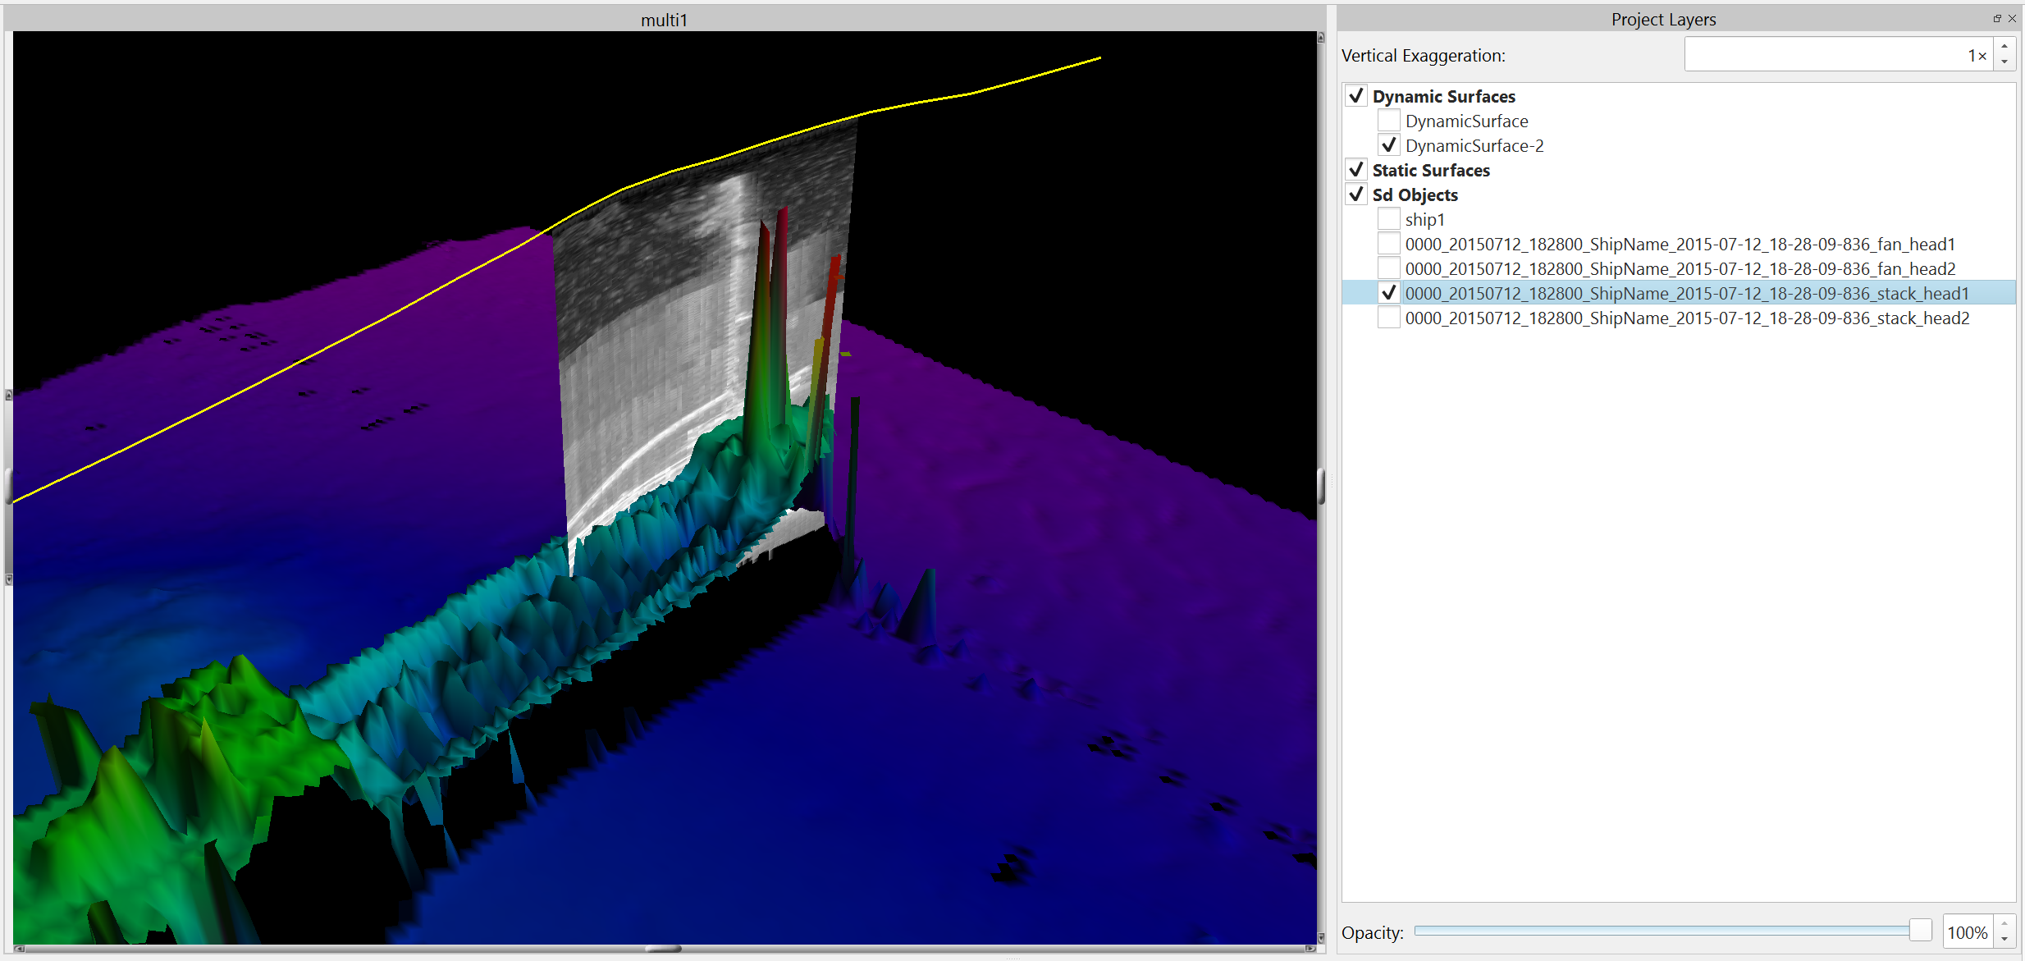Increase opacity percentage with up arrow
This screenshot has width=2025, height=961.
click(2004, 924)
